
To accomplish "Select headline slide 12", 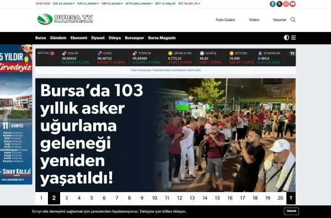I will [x=180, y=198].
